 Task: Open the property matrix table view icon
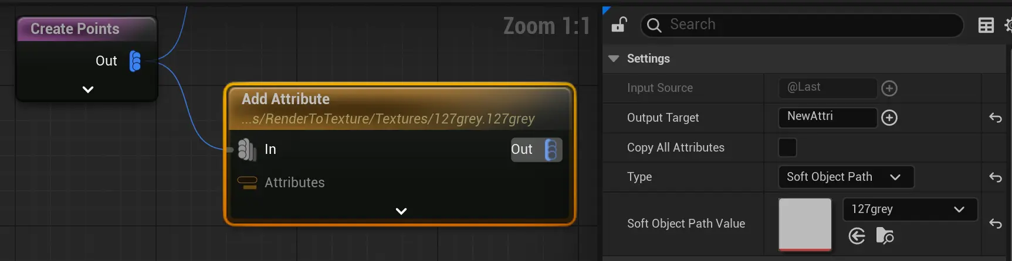(x=986, y=25)
